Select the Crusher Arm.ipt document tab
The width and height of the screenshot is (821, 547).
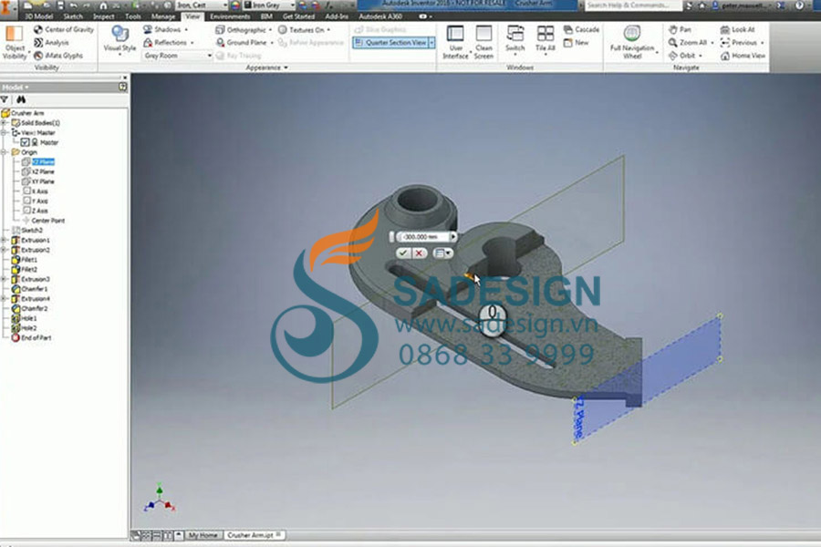255,535
